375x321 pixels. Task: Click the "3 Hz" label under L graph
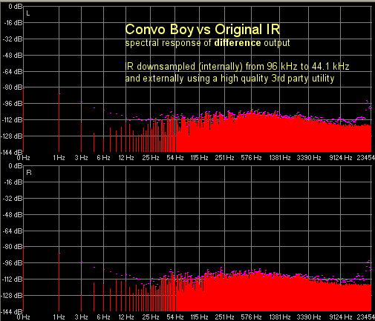pos(81,158)
